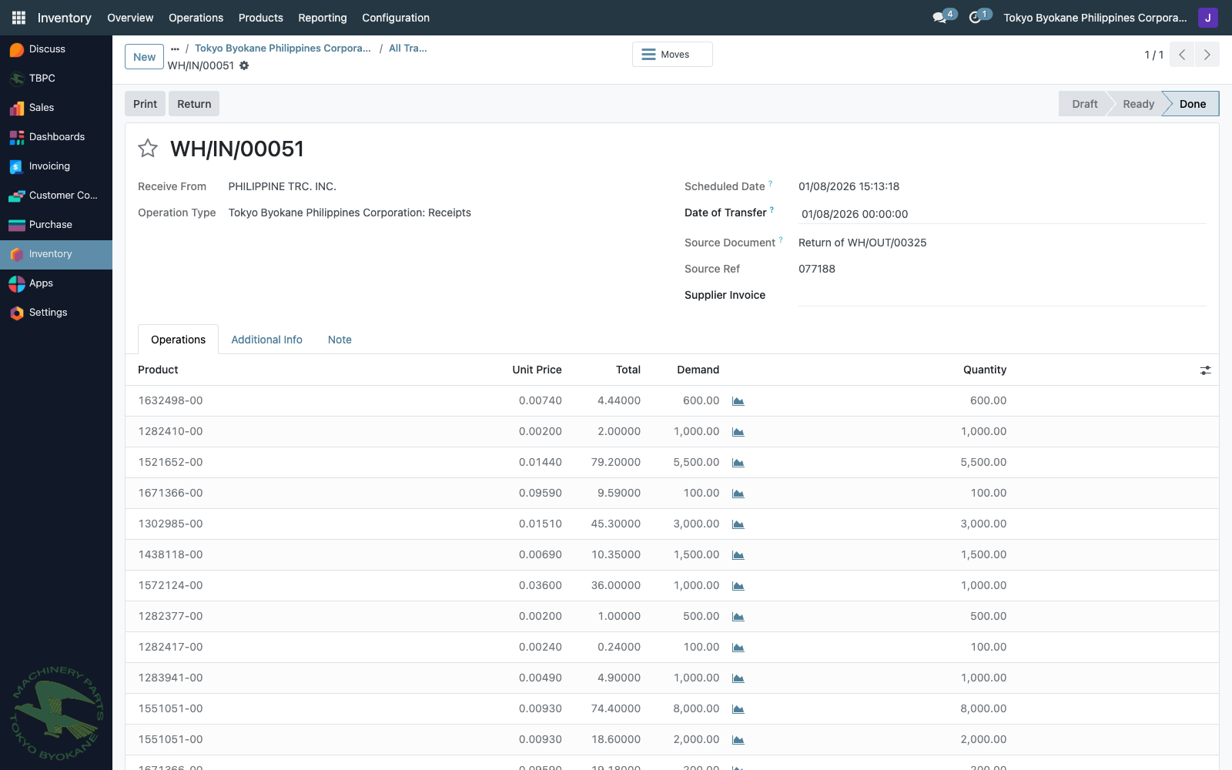Open optional columns adjust settings
Screen dimensions: 1232x770
[1205, 370]
